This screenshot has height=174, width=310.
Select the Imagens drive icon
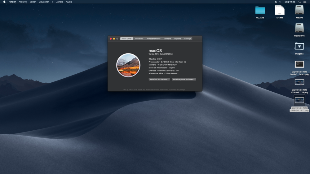click(x=299, y=46)
